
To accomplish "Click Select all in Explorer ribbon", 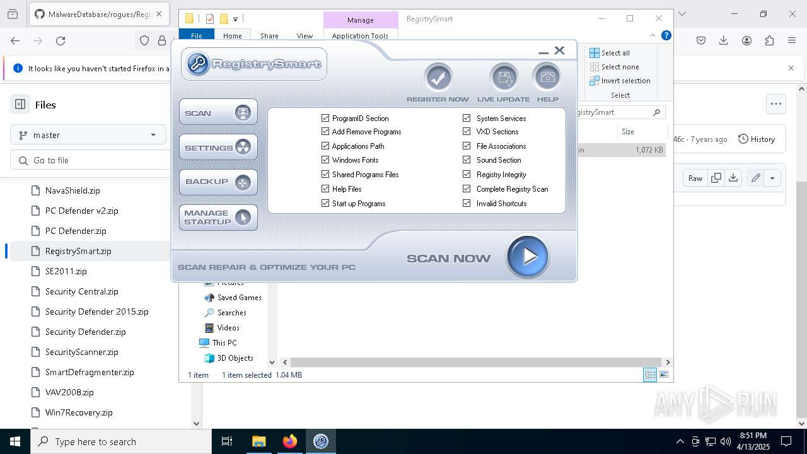I will (x=610, y=53).
